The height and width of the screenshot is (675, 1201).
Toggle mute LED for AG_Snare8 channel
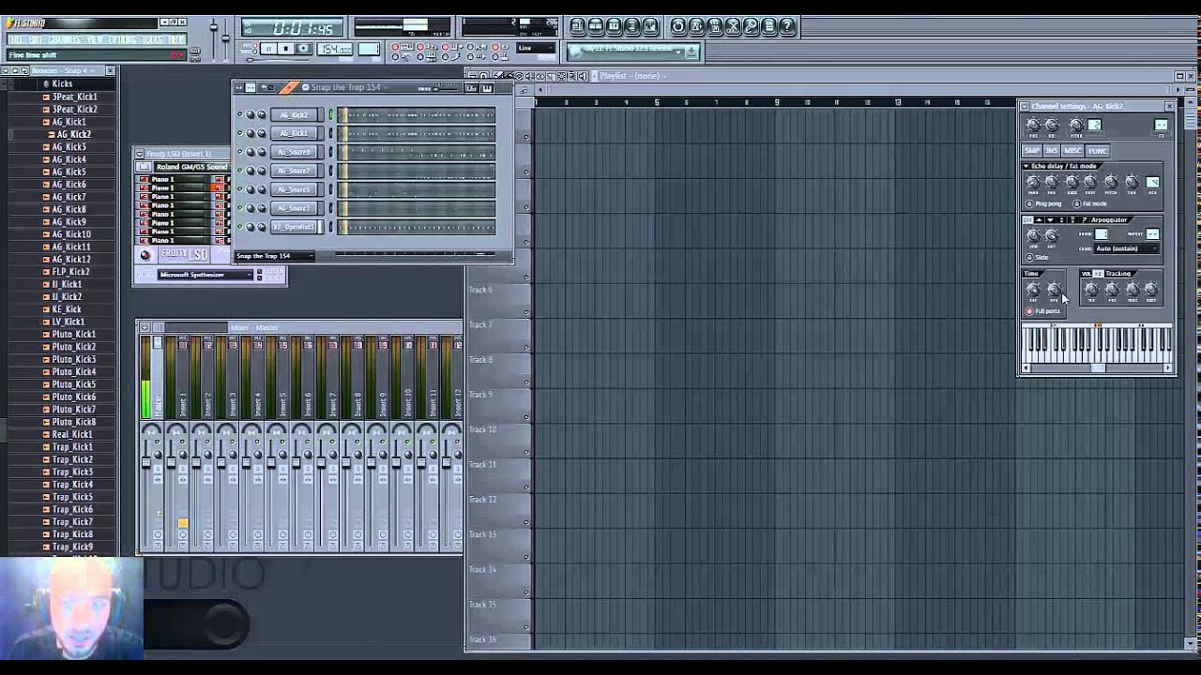click(239, 152)
